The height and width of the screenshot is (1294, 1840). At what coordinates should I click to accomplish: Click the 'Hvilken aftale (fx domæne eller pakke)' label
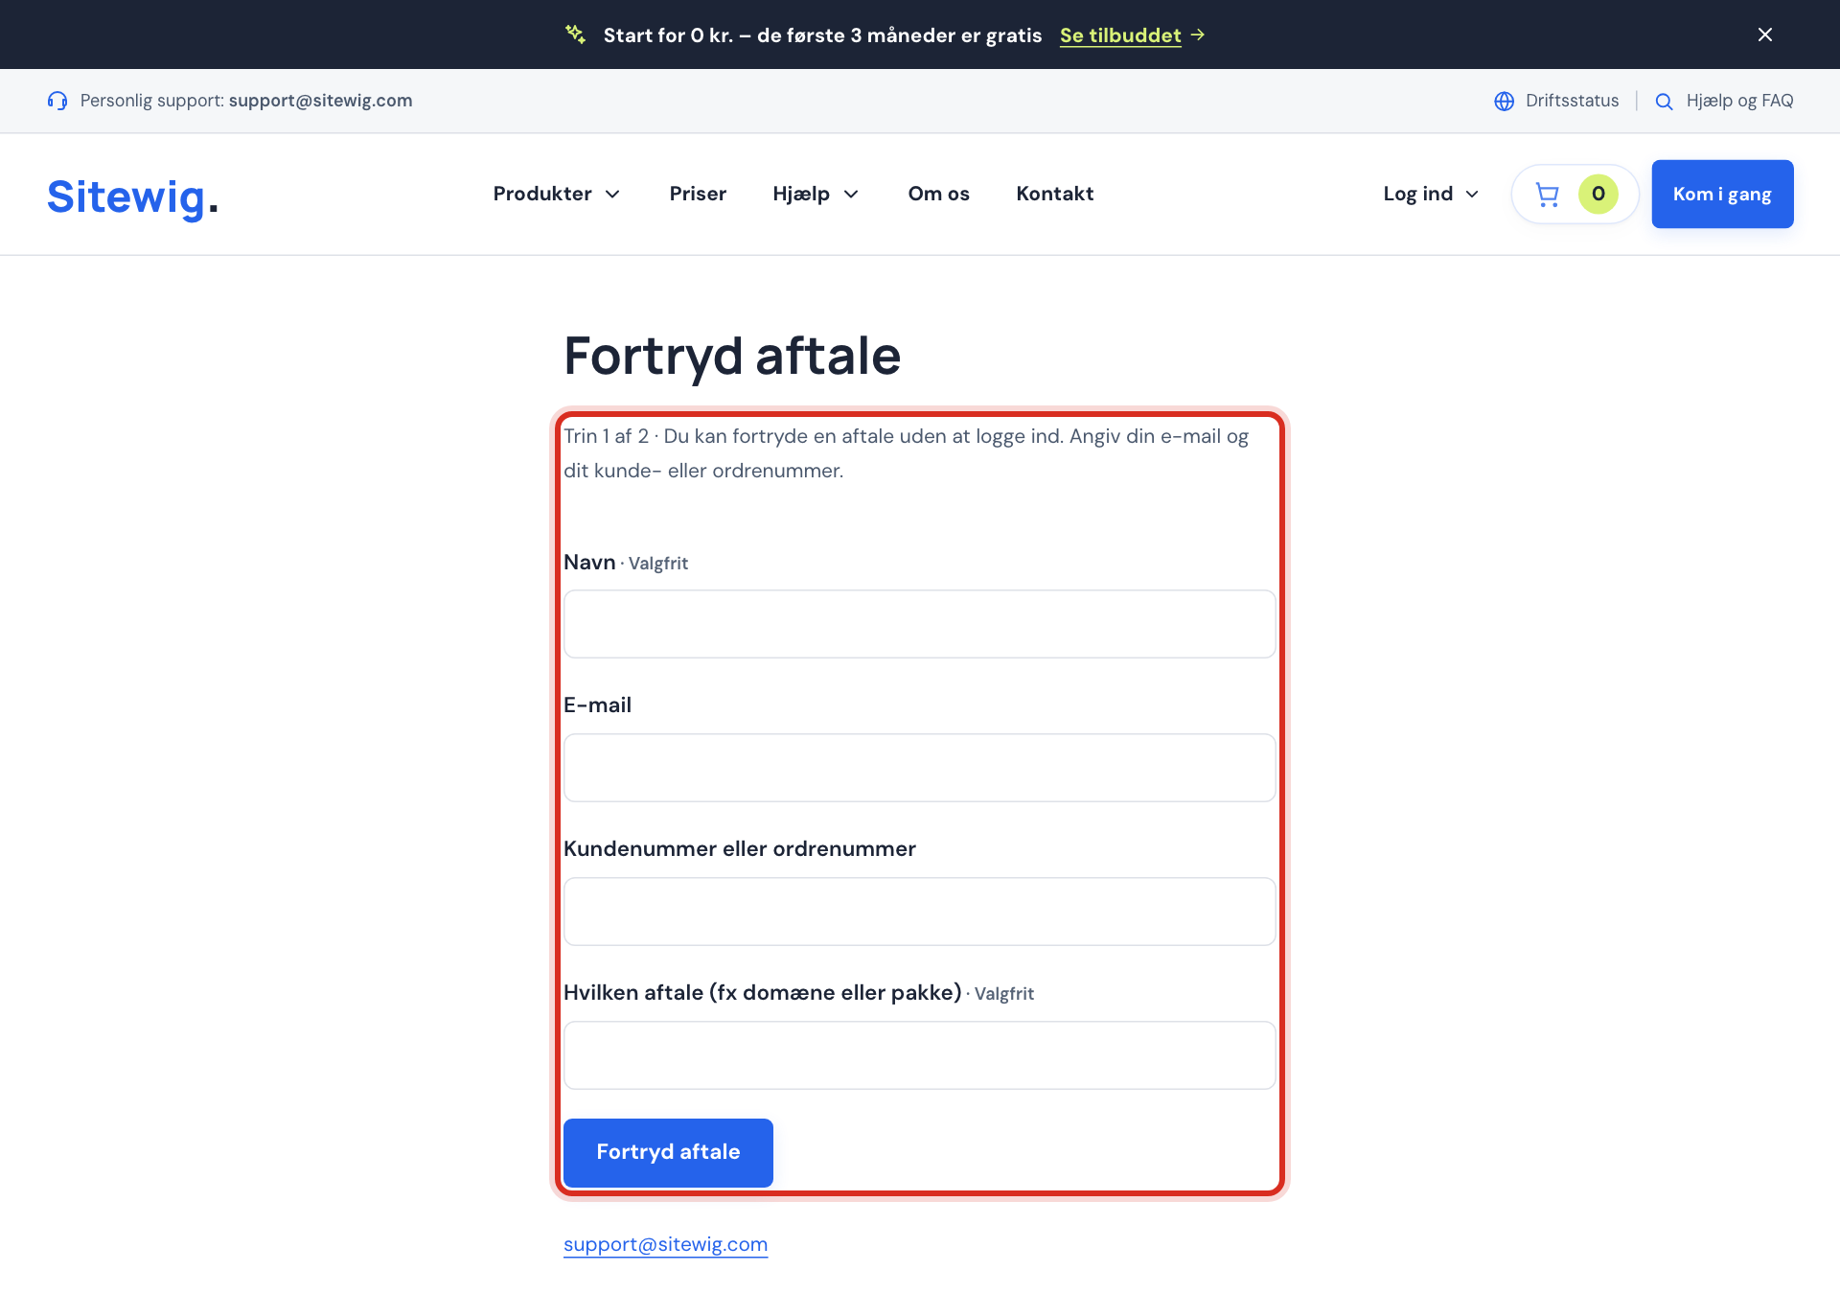(763, 993)
